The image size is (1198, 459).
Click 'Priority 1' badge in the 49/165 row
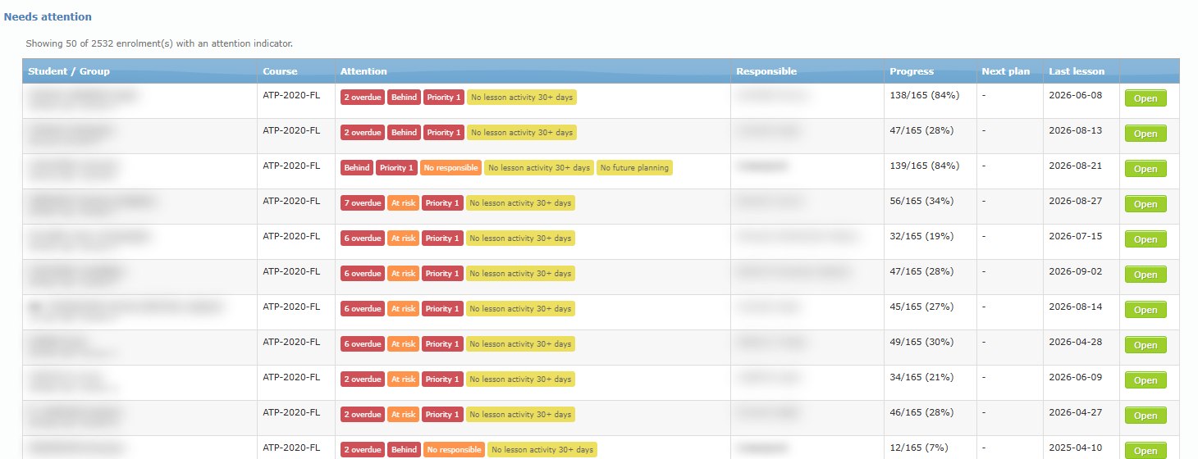(443, 343)
